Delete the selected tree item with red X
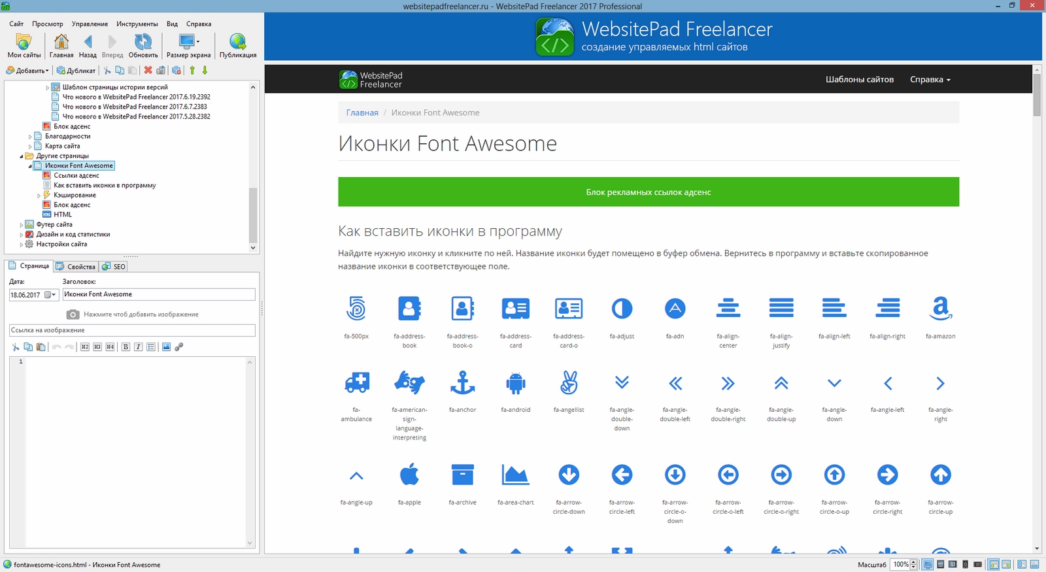The width and height of the screenshot is (1046, 572). (148, 71)
